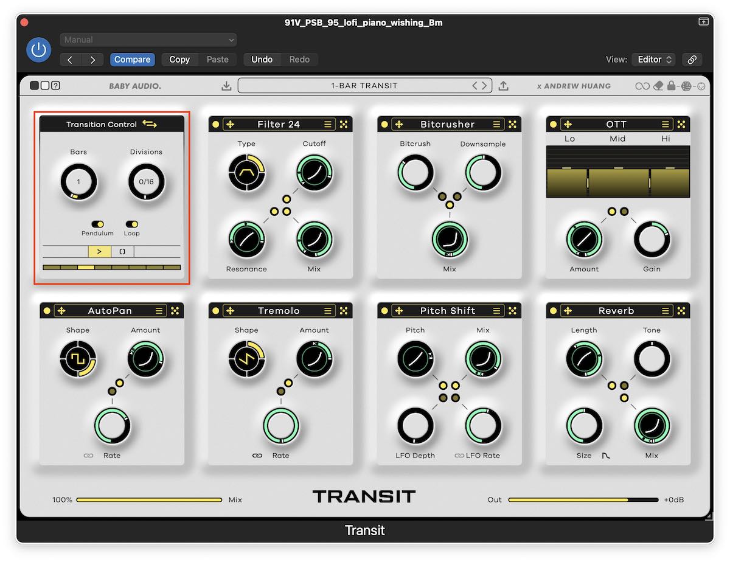Disable the Reverb module power dot
Viewport: 730px width, 562px height.
[x=553, y=311]
